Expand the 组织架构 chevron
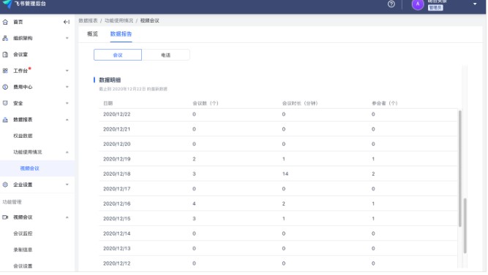 click(x=67, y=38)
